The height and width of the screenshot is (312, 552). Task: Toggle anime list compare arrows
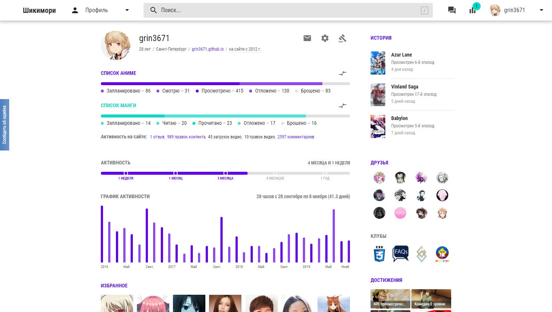pos(343,73)
